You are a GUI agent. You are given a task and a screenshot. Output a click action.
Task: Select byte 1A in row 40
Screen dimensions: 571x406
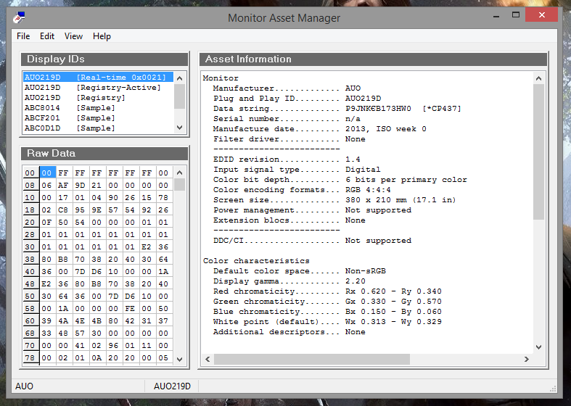tap(163, 271)
